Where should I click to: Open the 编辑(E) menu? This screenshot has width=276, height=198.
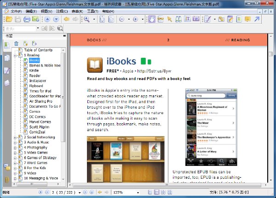[x=31, y=11]
